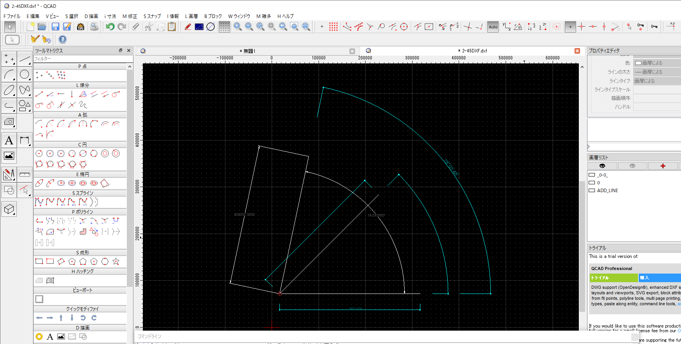The width and height of the screenshot is (681, 344).
Task: Show all layers with black eye button
Action: click(602, 166)
